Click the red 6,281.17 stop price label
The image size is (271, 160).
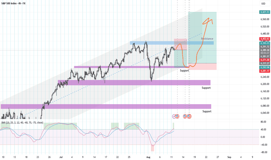coord(265,71)
